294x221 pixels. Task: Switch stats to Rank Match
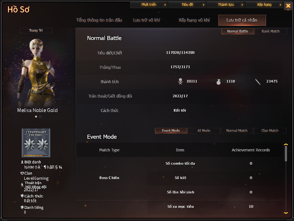click(270, 31)
